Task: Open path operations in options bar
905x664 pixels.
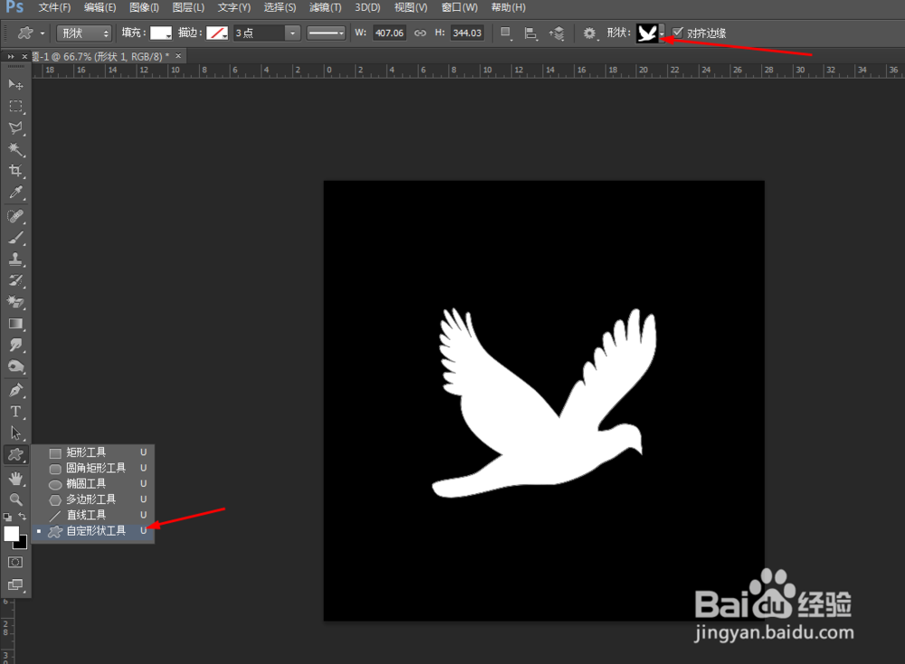Action: pyautogui.click(x=506, y=33)
